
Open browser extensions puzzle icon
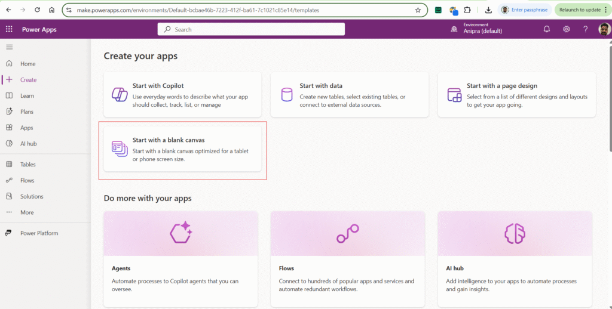(x=467, y=10)
